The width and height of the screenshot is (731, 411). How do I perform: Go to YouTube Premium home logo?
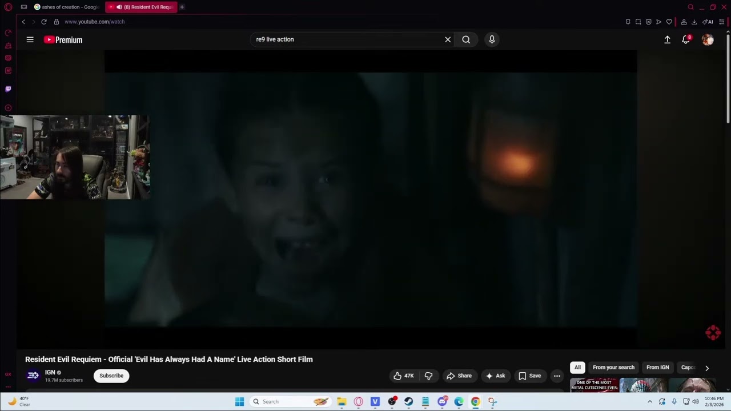[63, 39]
